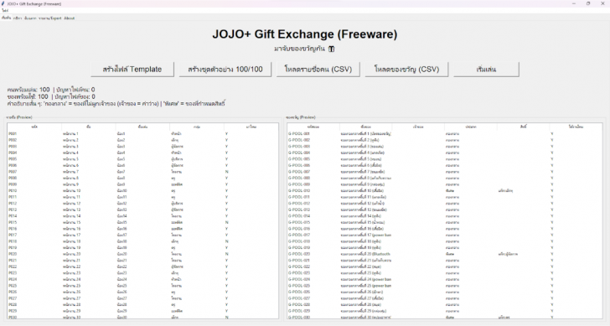The height and width of the screenshot is (326, 610).
Task: Open the third tab in the tab row
Action: (x=30, y=18)
